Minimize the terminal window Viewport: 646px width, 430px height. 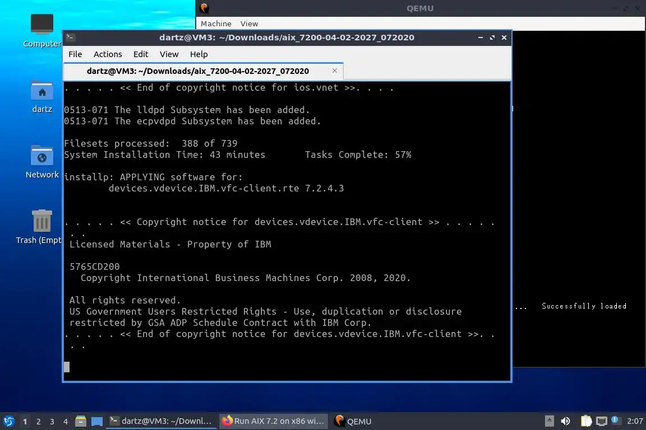click(481, 38)
